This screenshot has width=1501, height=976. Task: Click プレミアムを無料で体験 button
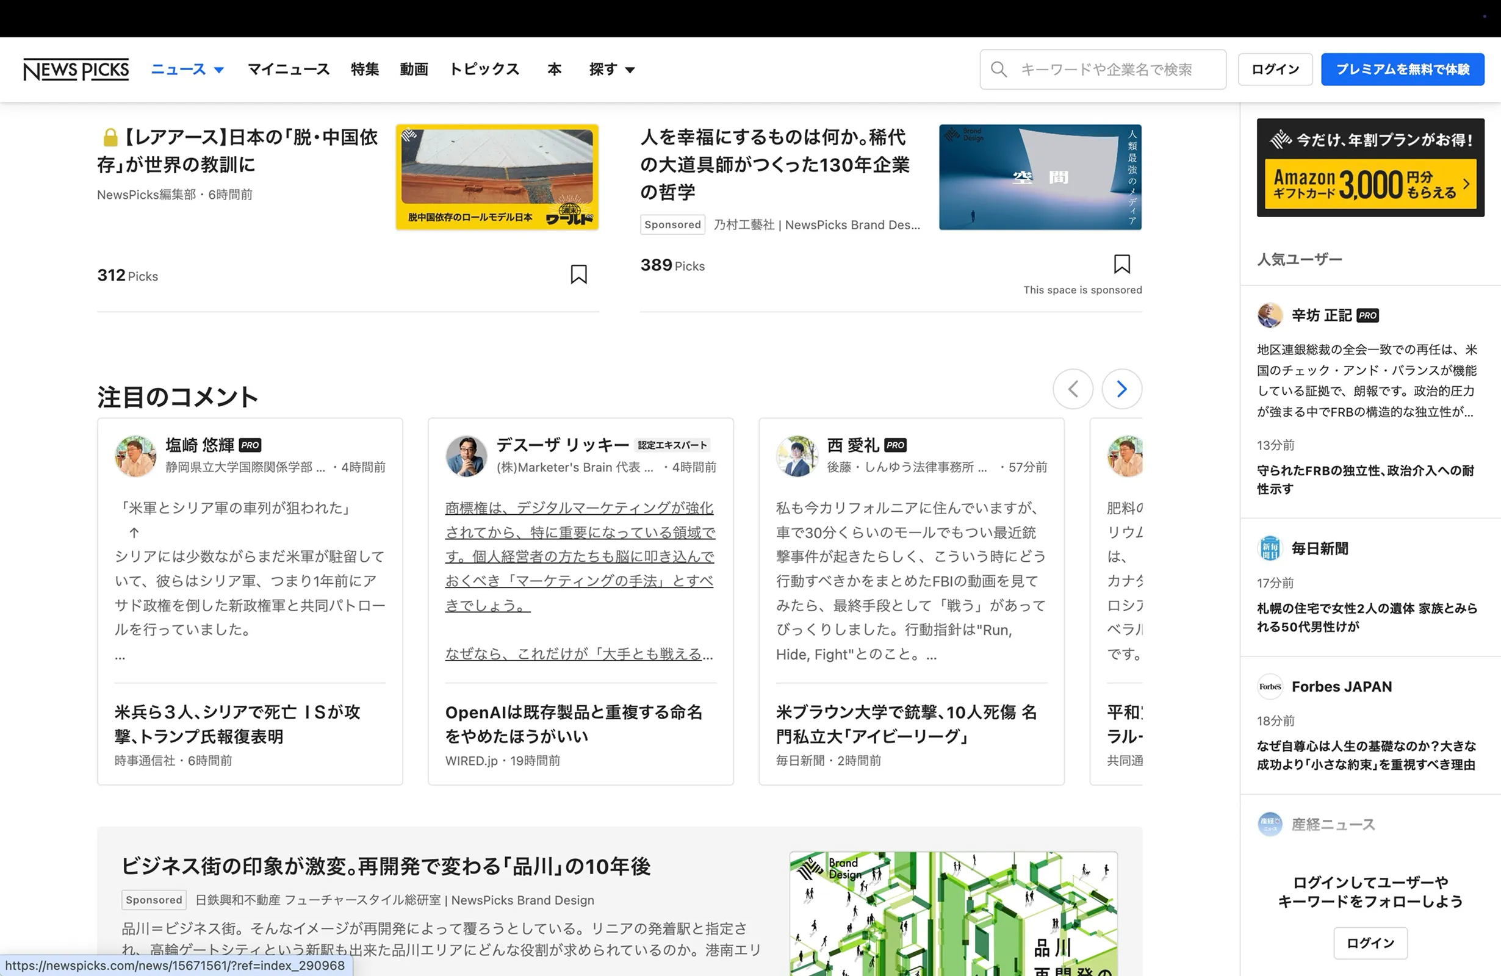tap(1403, 70)
